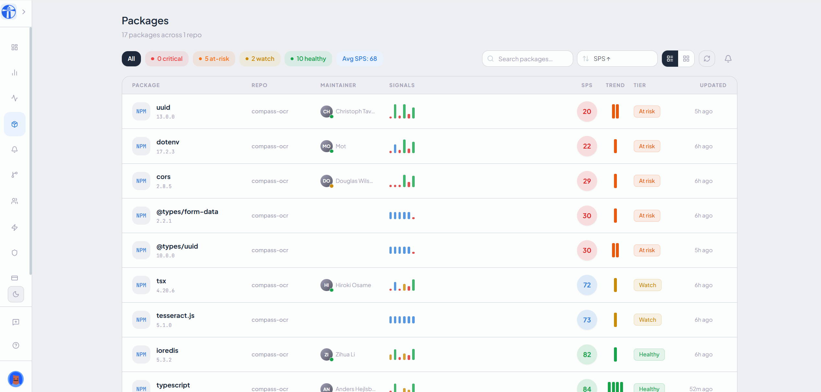Toggle dark mode with the moon icon
The height and width of the screenshot is (392, 821).
(16, 294)
